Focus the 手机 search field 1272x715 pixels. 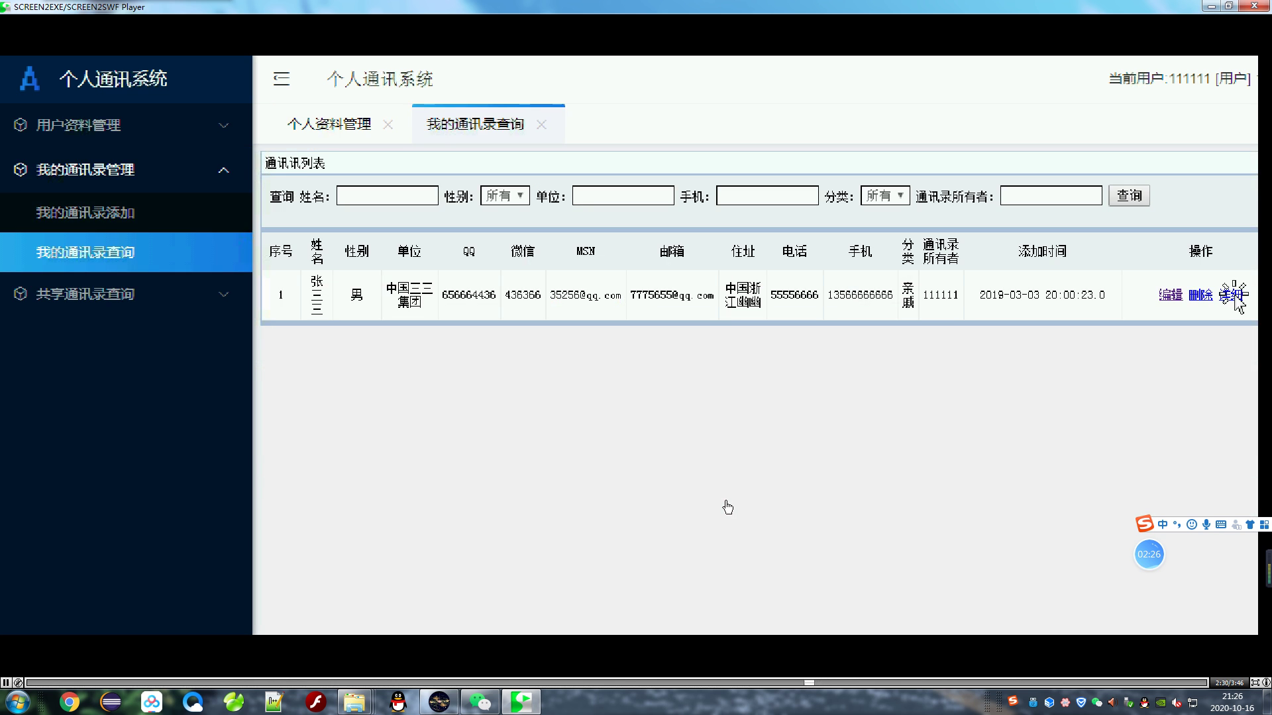[767, 195]
